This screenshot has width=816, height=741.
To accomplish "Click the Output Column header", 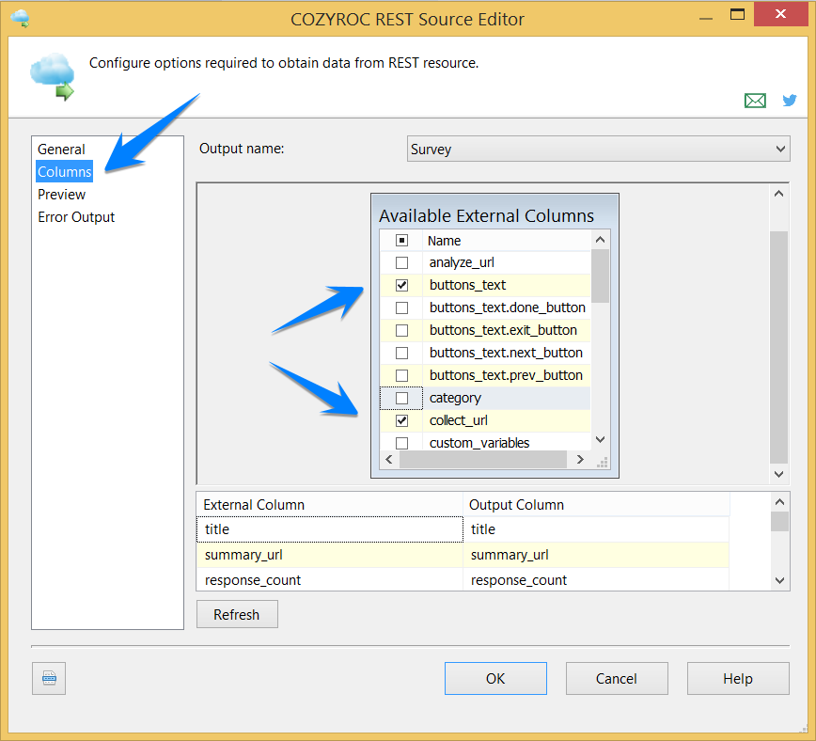I will coord(596,505).
